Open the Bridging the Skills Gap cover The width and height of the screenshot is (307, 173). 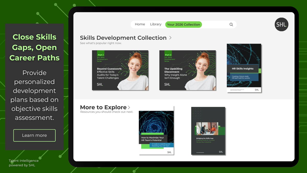[208, 131]
